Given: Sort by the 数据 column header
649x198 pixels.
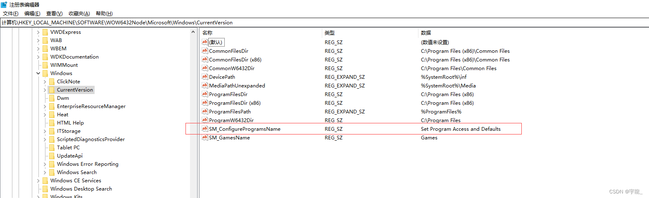Looking at the screenshot, I should (533, 33).
